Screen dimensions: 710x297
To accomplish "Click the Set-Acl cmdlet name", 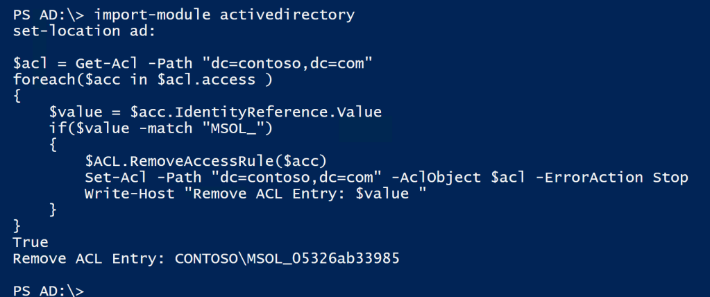I will click(x=112, y=177).
